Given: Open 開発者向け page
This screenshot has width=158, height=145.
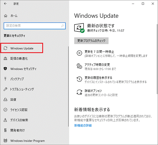Looking at the screenshot, I should tap(18, 130).
